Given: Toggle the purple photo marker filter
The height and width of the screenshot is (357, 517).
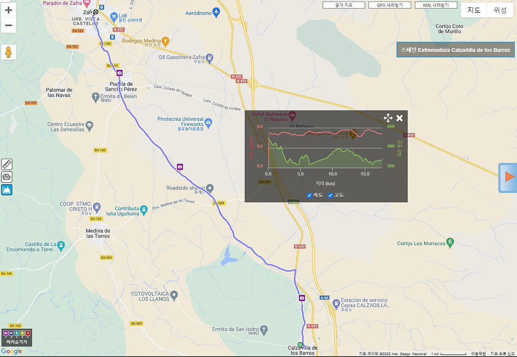Looking at the screenshot, I should pos(6,334).
